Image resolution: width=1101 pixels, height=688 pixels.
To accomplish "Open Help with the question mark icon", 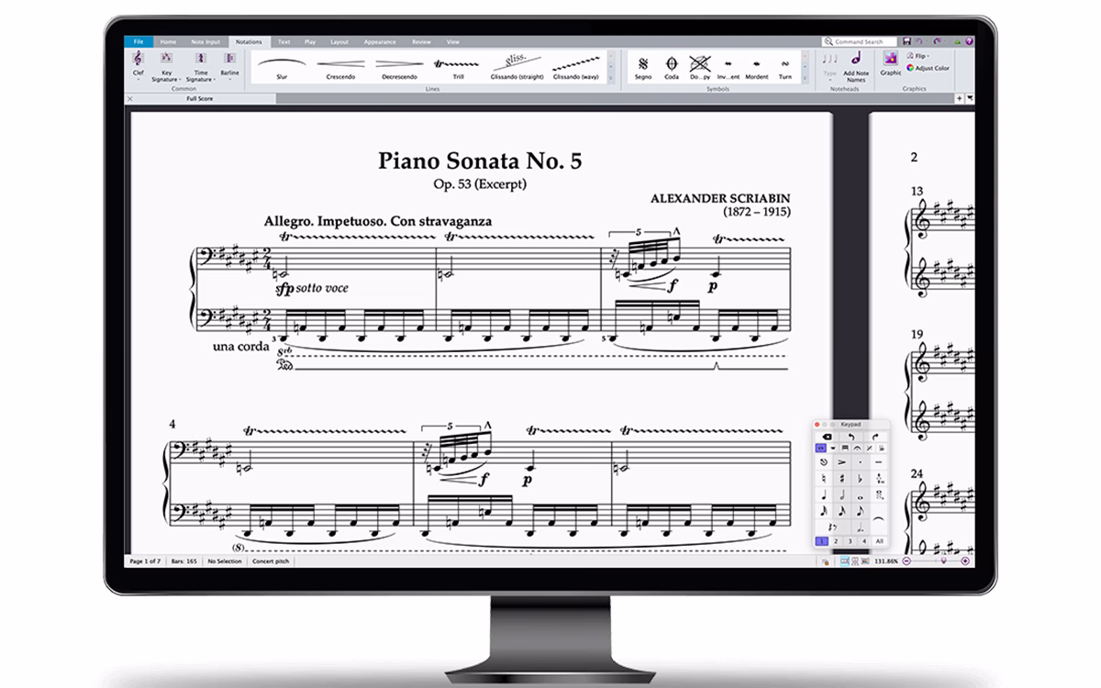I will [969, 41].
